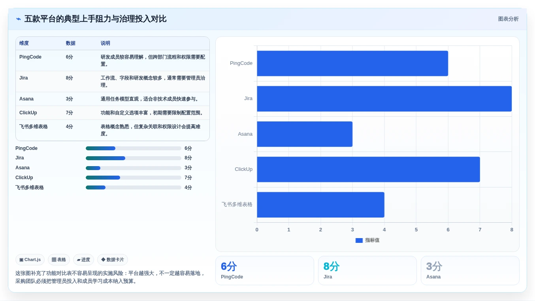535x301 pixels.
Task: Click the 3分 value in Asana table row
Action: pos(70,99)
